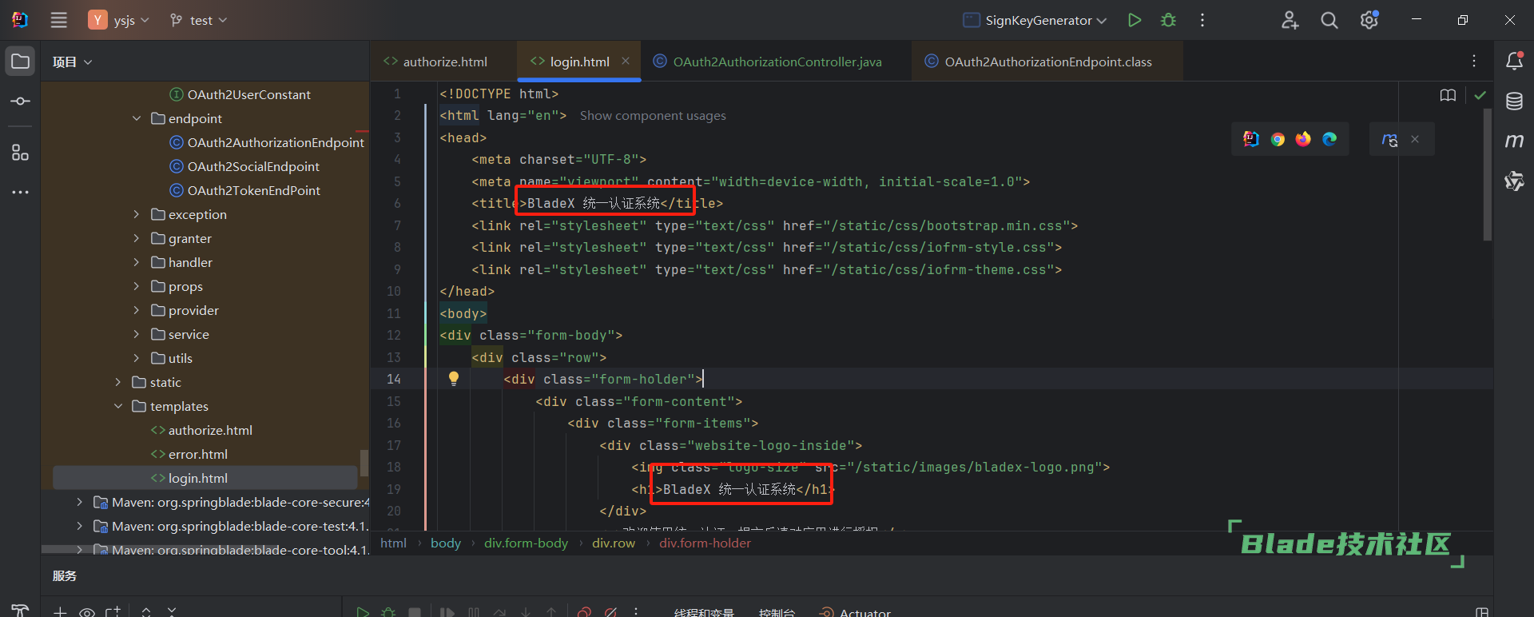Expand the props folder

coord(137,286)
